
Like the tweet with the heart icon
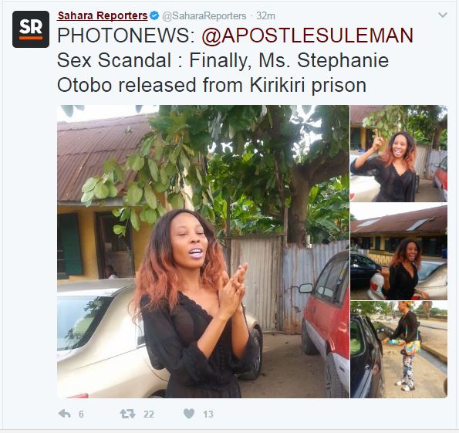tap(189, 414)
